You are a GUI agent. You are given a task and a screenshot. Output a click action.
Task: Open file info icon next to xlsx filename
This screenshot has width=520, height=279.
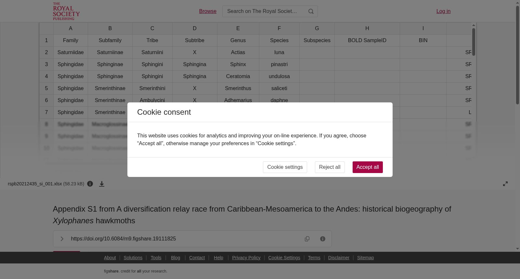pyautogui.click(x=90, y=184)
